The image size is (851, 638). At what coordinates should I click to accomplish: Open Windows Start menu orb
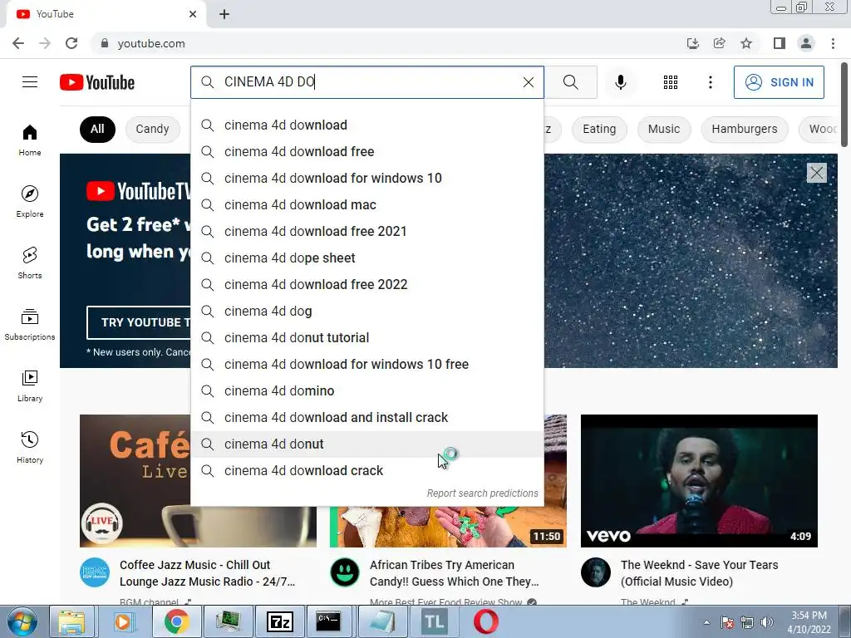pyautogui.click(x=22, y=621)
